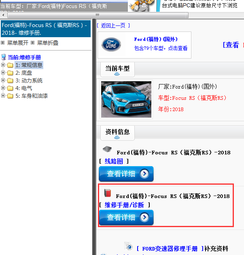Open the 线路图 link
This screenshot has height=255, width=244.
[114, 161]
